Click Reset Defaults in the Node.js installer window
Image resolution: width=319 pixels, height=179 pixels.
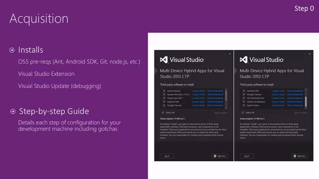point(221,113)
